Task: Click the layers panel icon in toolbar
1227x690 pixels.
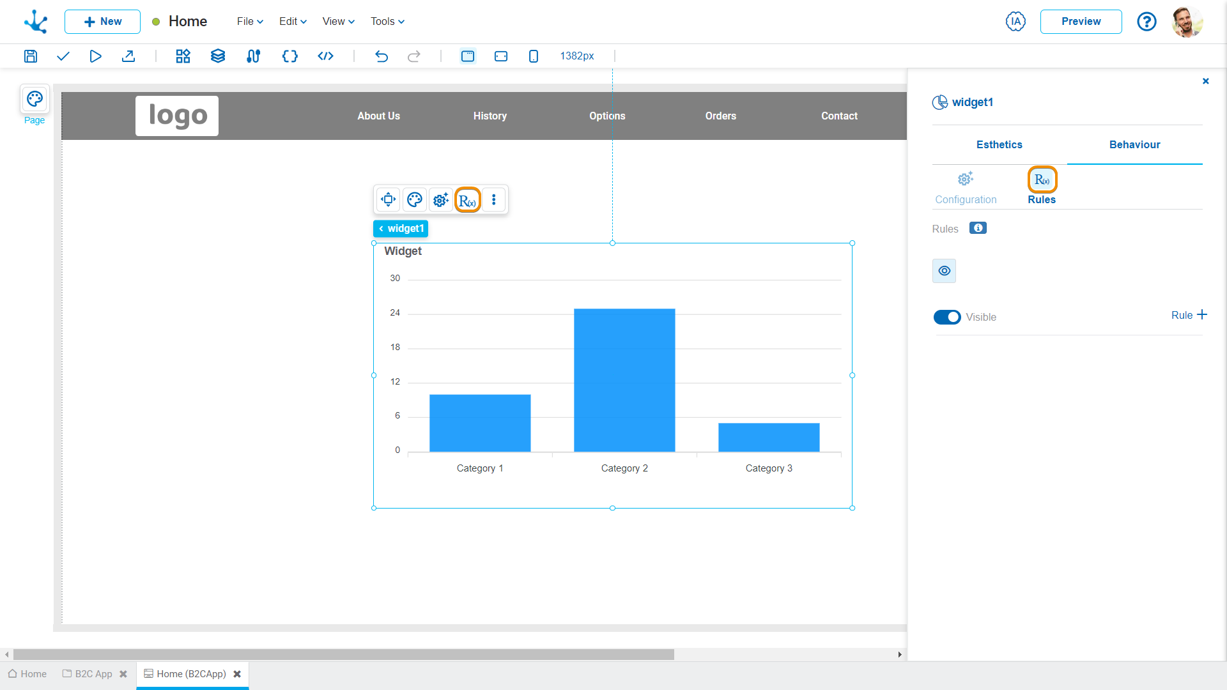Action: coord(217,56)
